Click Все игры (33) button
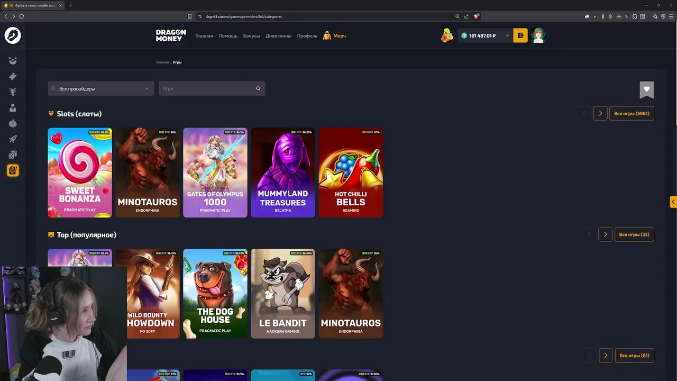The width and height of the screenshot is (677, 381). (x=634, y=234)
